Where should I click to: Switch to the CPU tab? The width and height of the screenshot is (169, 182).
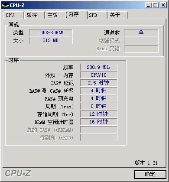(14, 15)
